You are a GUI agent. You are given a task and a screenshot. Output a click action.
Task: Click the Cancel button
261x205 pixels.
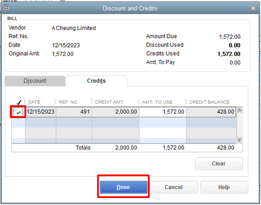coord(174,187)
